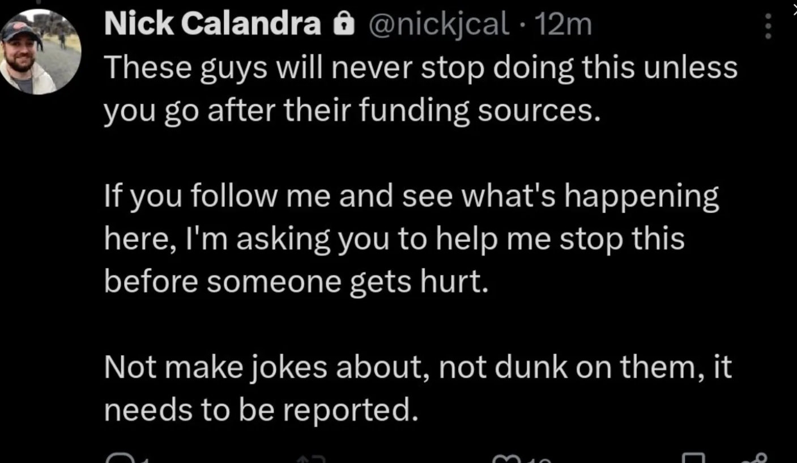This screenshot has width=797, height=463.
Task: Click the Nick Calandra display name
Action: click(212, 24)
